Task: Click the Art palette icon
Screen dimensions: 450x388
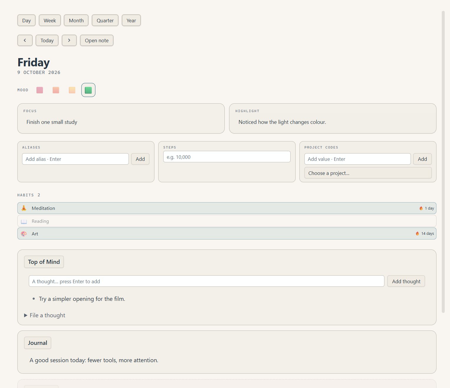Action: 24,234
